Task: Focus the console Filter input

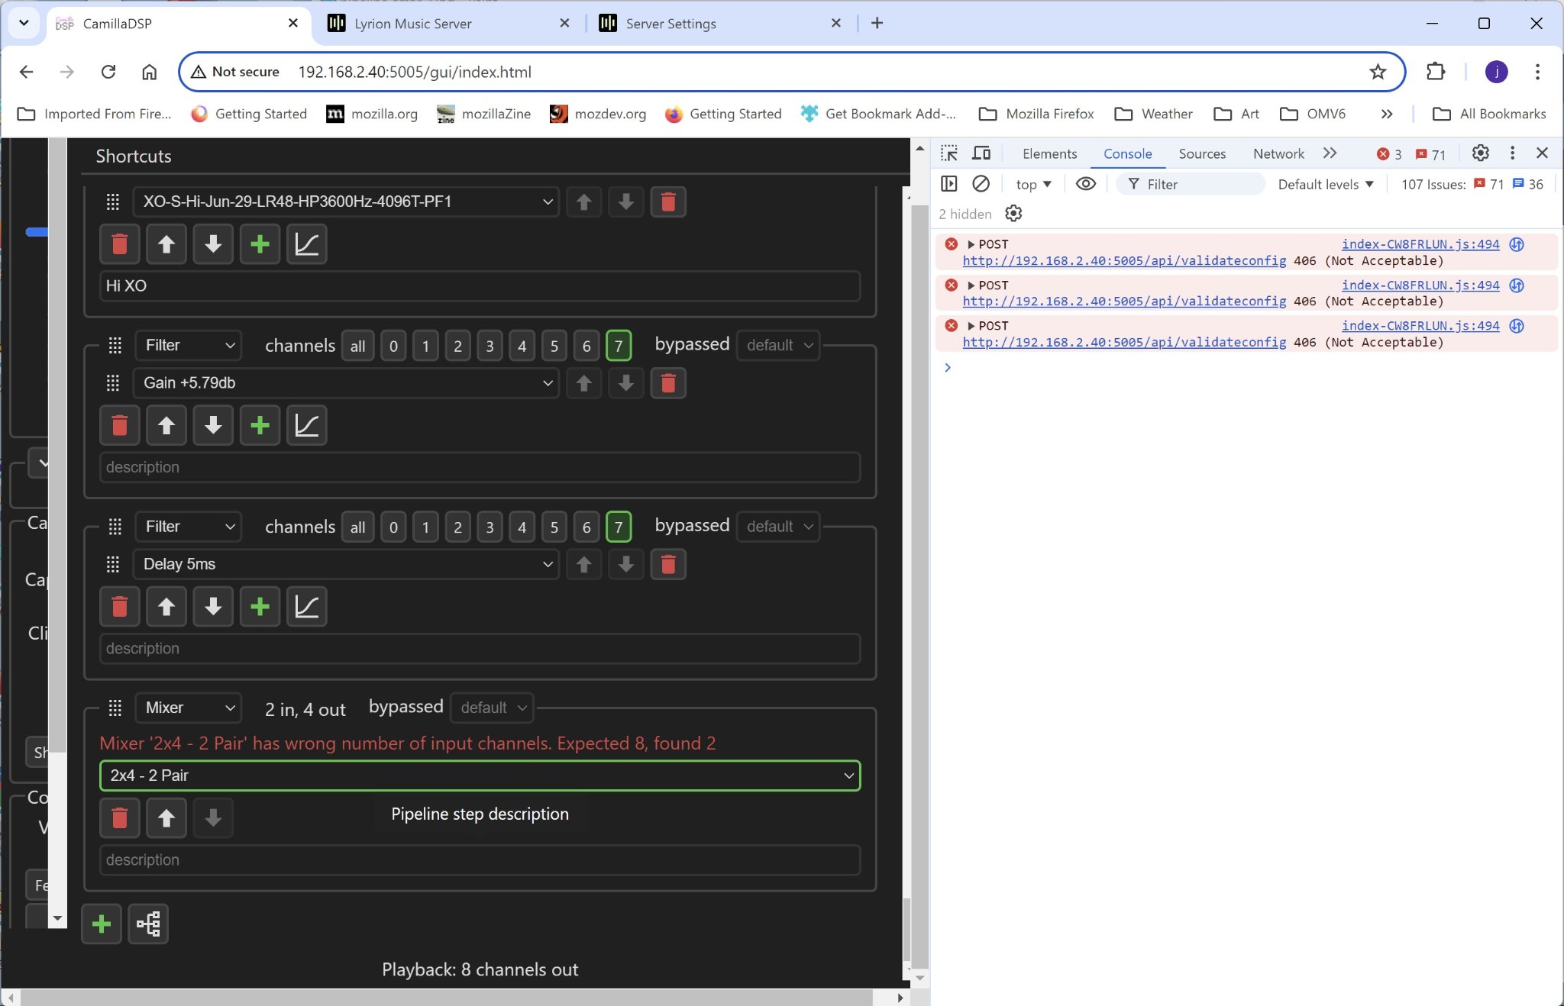Action: point(1191,184)
